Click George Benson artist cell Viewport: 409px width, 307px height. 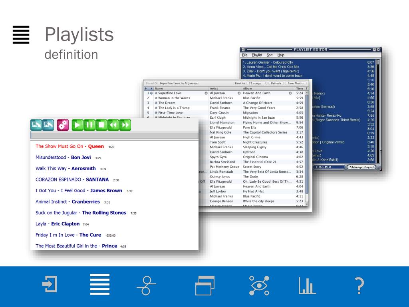pyautogui.click(x=221, y=201)
